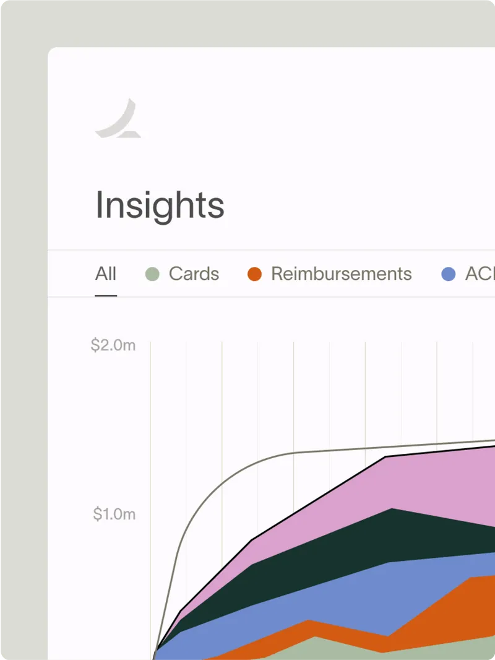This screenshot has height=660, width=495.
Task: Click the gray curved line on chart
Action: (204, 495)
